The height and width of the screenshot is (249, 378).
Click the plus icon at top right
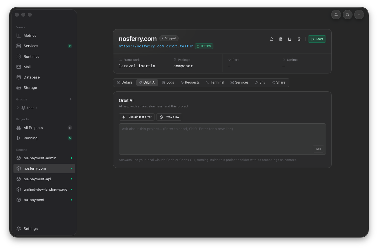pyautogui.click(x=359, y=15)
